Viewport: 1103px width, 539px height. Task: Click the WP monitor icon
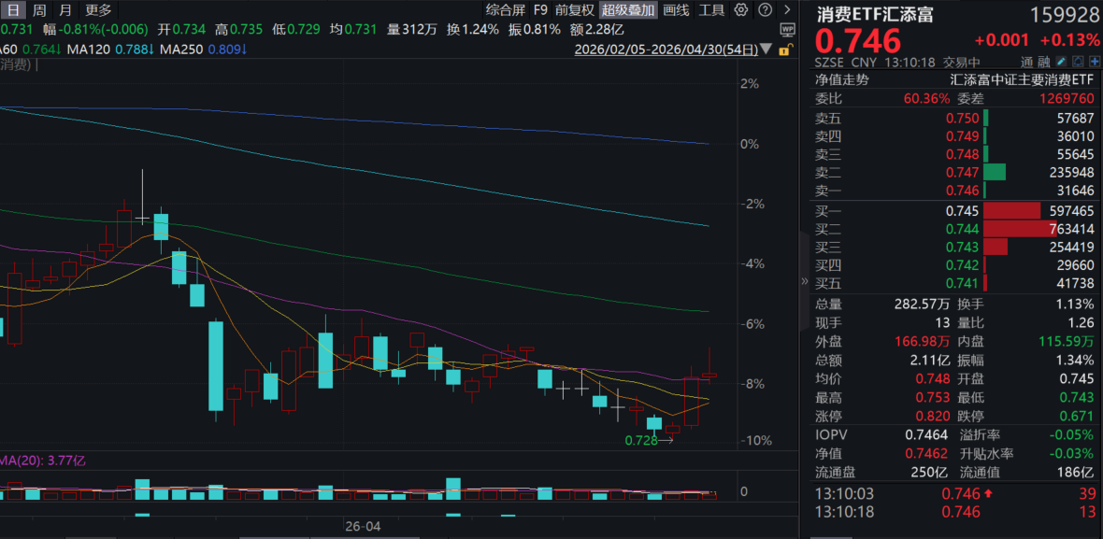tap(786, 30)
